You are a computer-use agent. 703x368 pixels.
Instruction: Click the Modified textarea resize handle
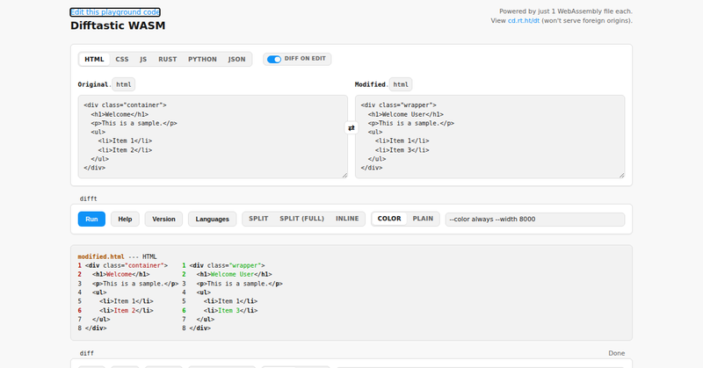point(622,176)
